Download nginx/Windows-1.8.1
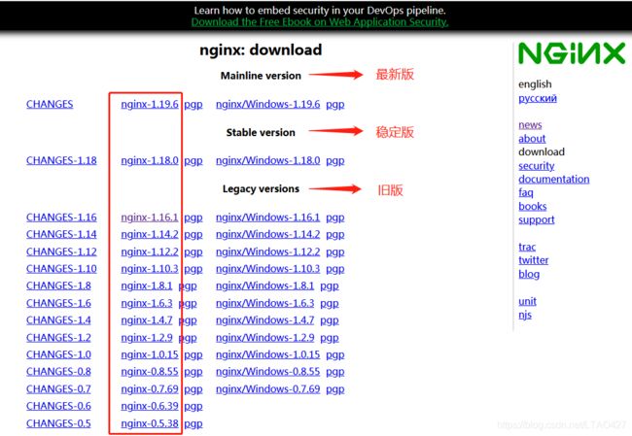 pyautogui.click(x=264, y=285)
